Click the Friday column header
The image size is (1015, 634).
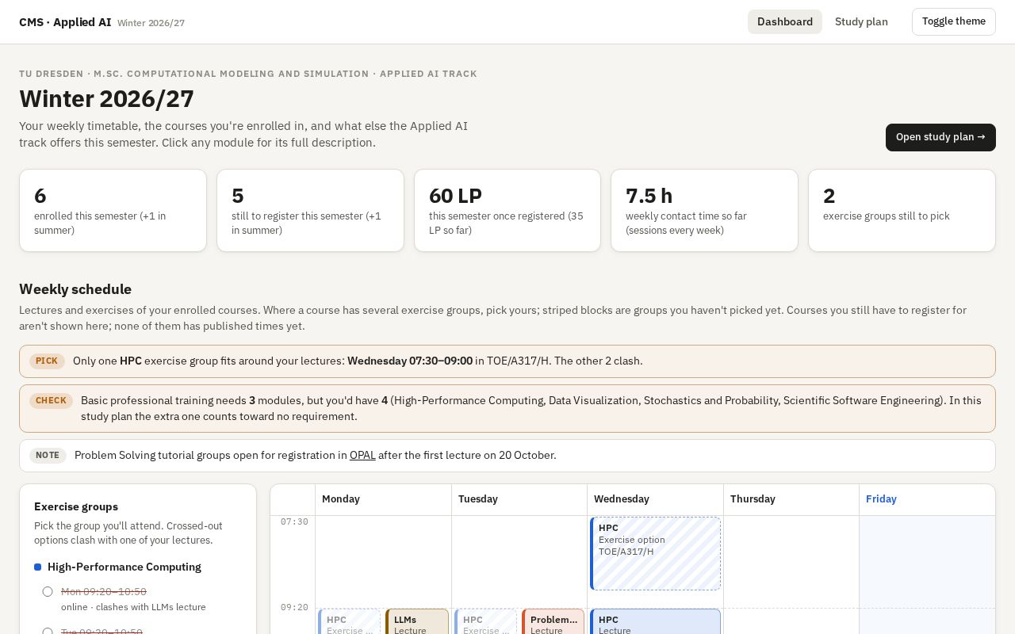tap(927, 499)
